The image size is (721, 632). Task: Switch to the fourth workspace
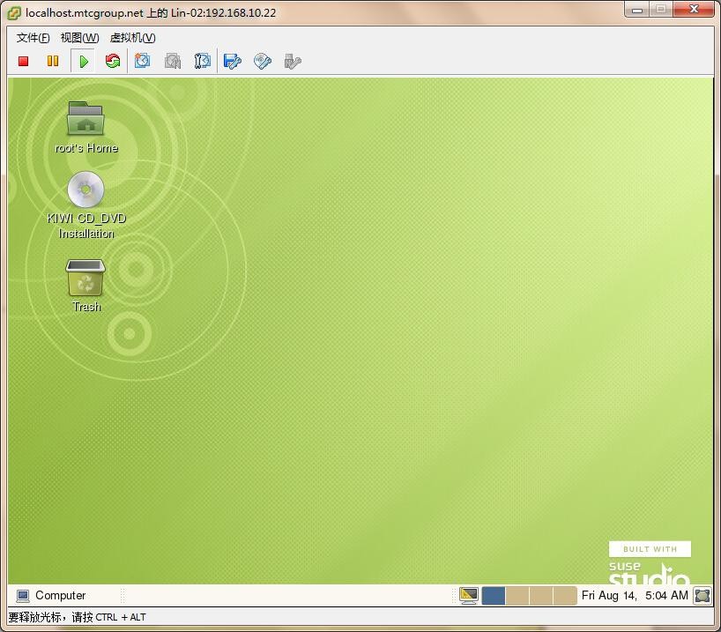(565, 596)
